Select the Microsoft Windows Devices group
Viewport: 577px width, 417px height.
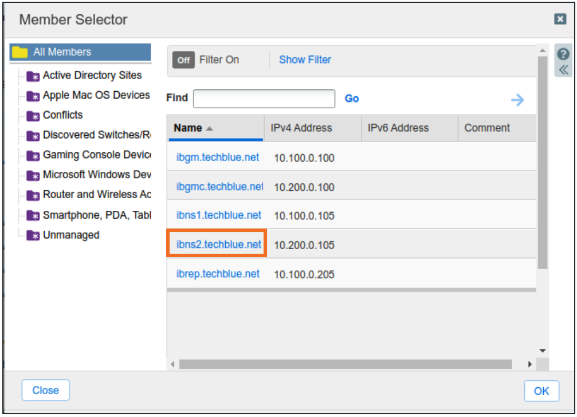click(96, 175)
